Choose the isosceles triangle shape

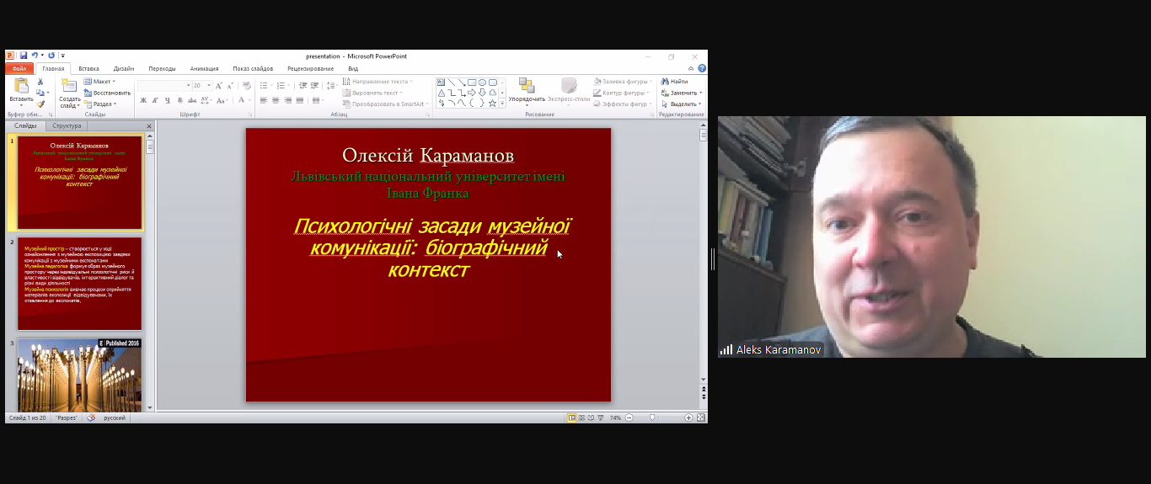[x=442, y=93]
